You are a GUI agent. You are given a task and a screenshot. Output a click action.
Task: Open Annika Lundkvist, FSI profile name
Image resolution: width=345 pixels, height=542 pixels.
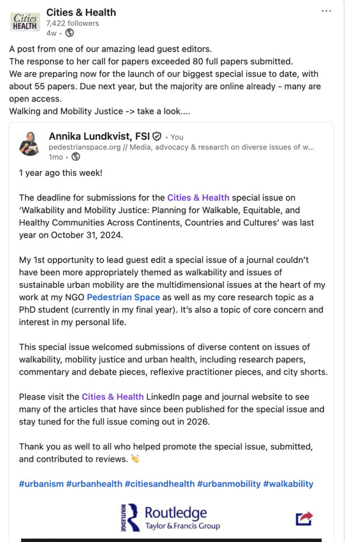[99, 136]
